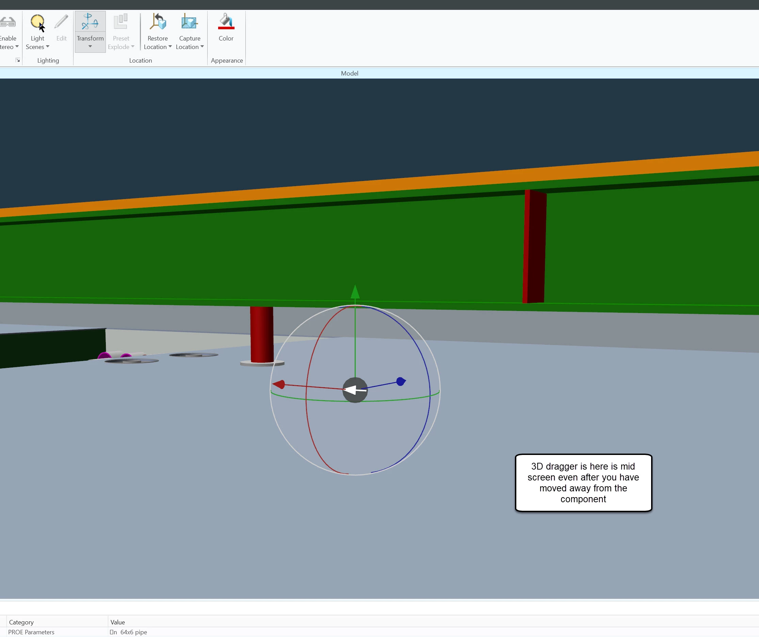Click the green vertical dragger arrow
The width and height of the screenshot is (759, 637).
pos(355,292)
